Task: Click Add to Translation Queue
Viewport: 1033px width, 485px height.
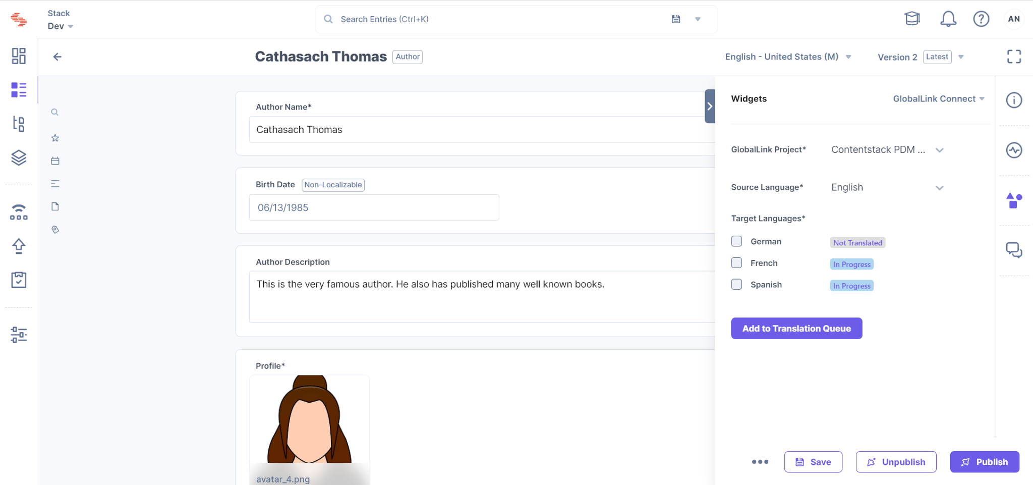Action: [x=796, y=329]
